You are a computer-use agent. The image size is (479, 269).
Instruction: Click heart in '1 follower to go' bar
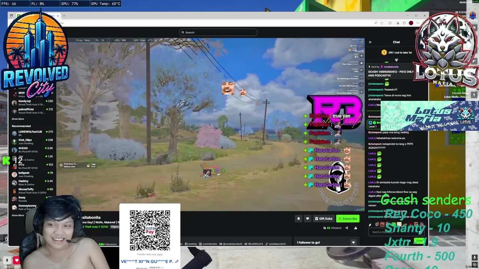click(x=353, y=242)
